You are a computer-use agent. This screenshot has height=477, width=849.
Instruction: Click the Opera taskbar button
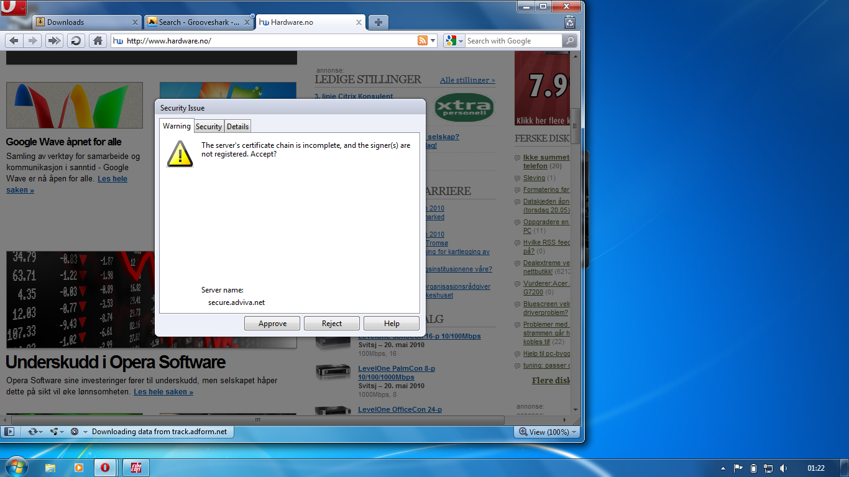click(x=106, y=468)
